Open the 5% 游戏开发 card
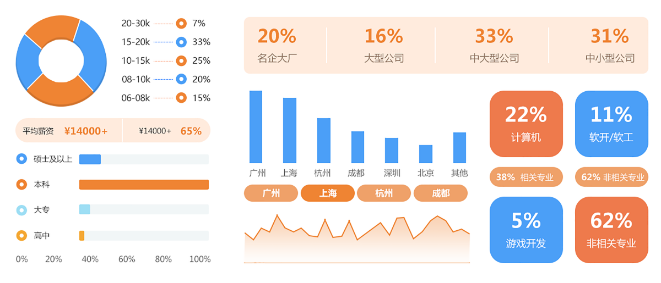This screenshot has width=661, height=283. 526,230
